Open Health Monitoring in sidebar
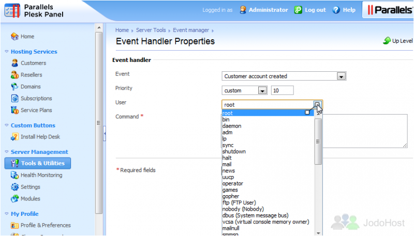 (x=41, y=175)
